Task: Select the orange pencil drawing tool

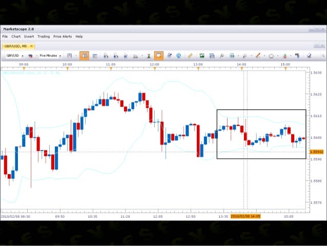Action: click(258, 55)
